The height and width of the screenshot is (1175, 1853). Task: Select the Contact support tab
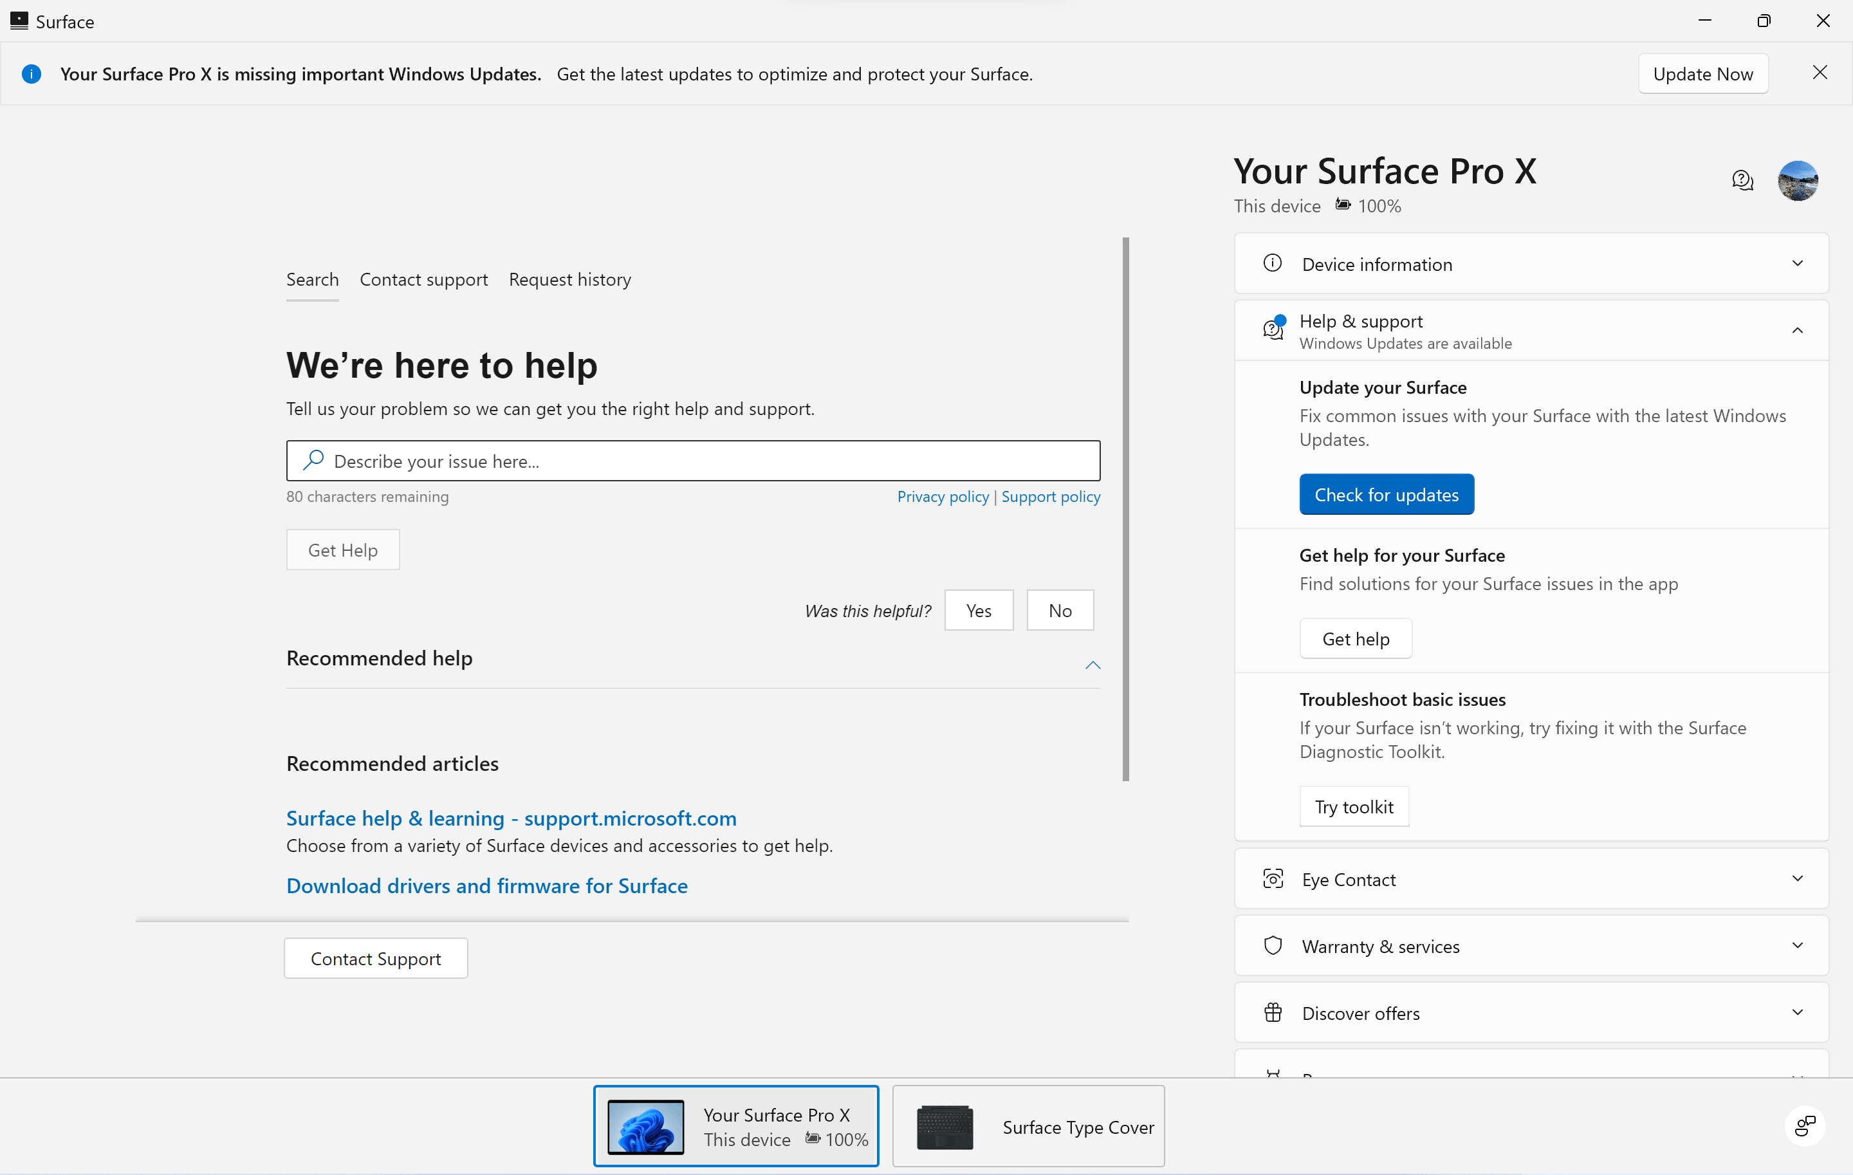423,279
